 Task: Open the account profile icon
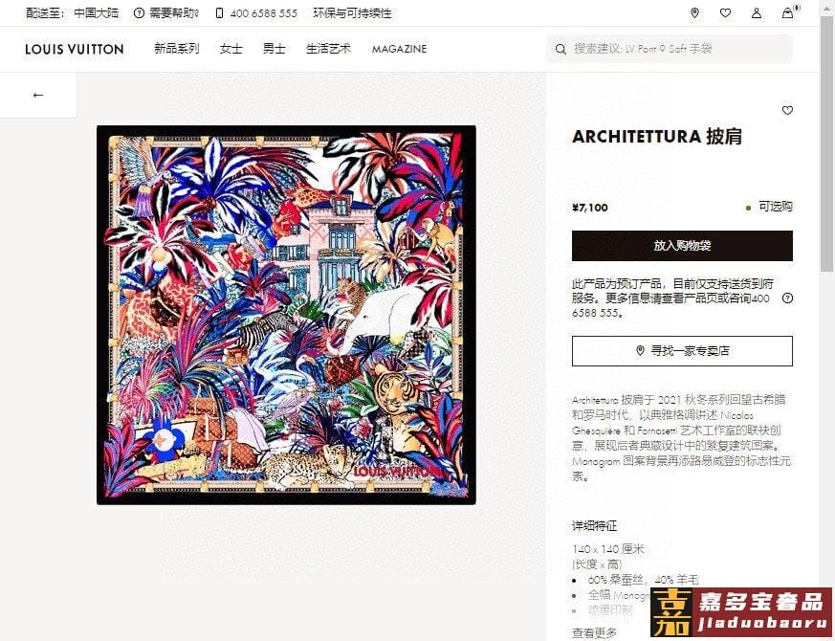click(757, 13)
